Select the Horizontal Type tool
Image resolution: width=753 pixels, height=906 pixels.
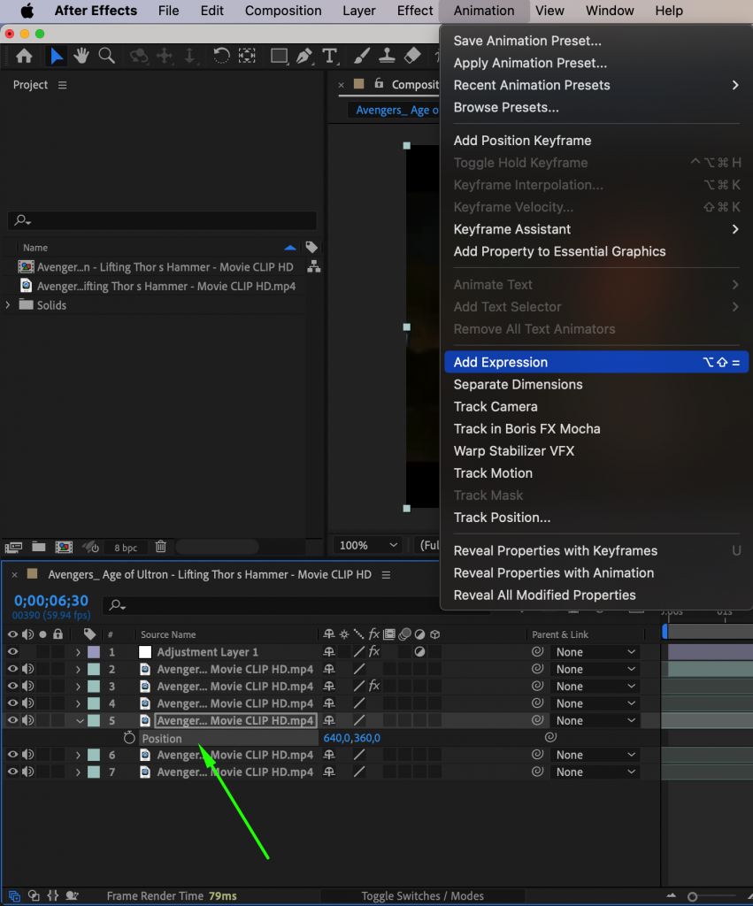coord(330,56)
